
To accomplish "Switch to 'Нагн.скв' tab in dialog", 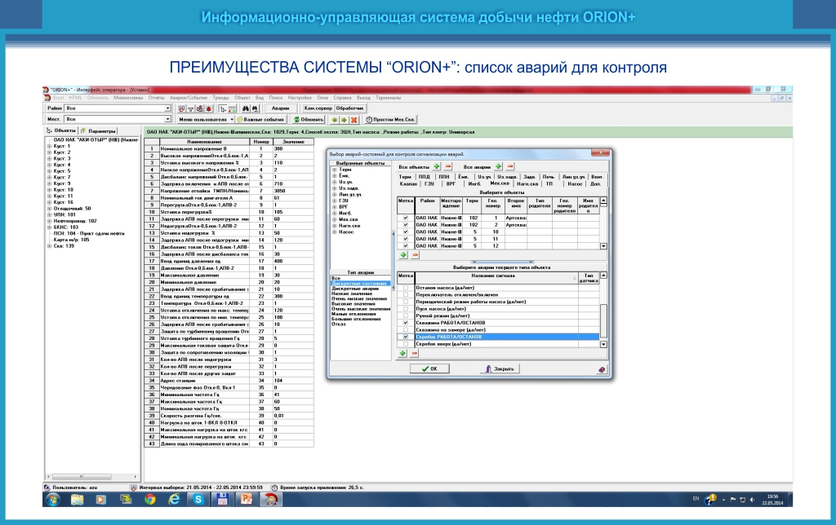I will tap(527, 183).
